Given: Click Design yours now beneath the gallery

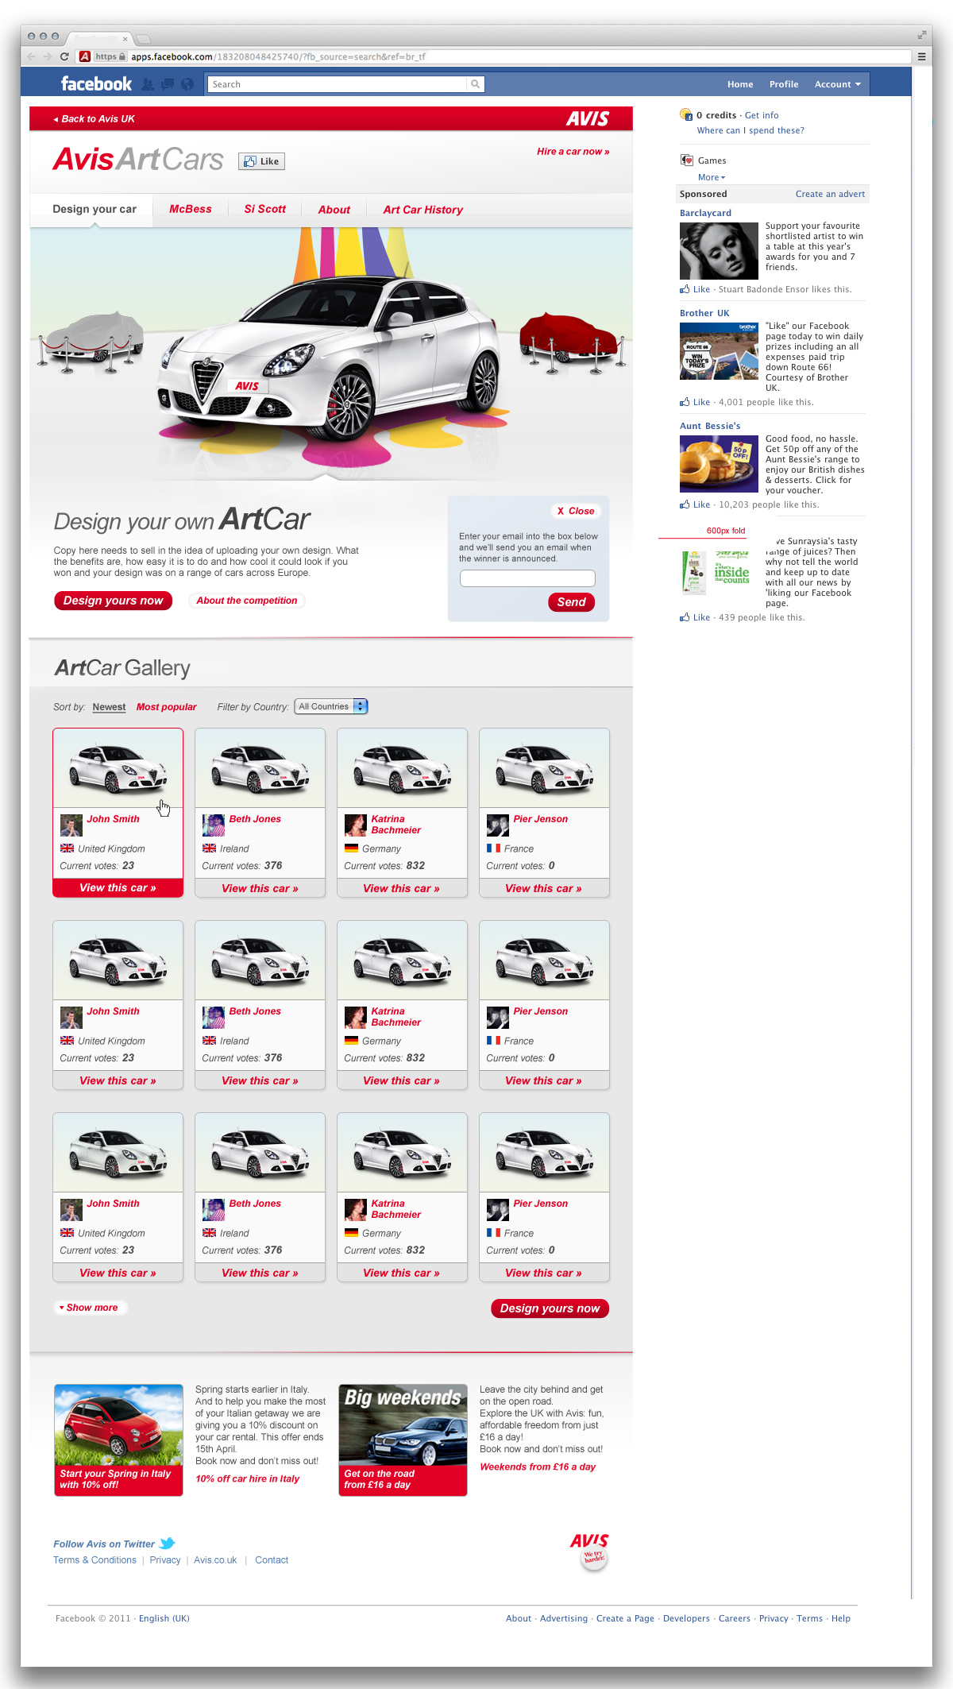Looking at the screenshot, I should [x=550, y=1308].
